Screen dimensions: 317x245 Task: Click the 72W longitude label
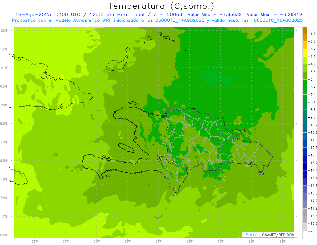[x=158, y=241]
